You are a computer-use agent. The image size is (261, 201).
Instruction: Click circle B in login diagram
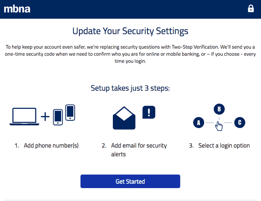point(219,109)
